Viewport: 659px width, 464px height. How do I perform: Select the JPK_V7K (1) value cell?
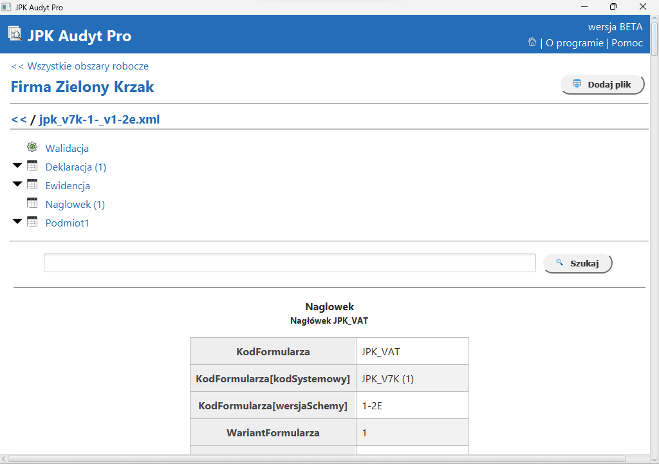point(413,378)
